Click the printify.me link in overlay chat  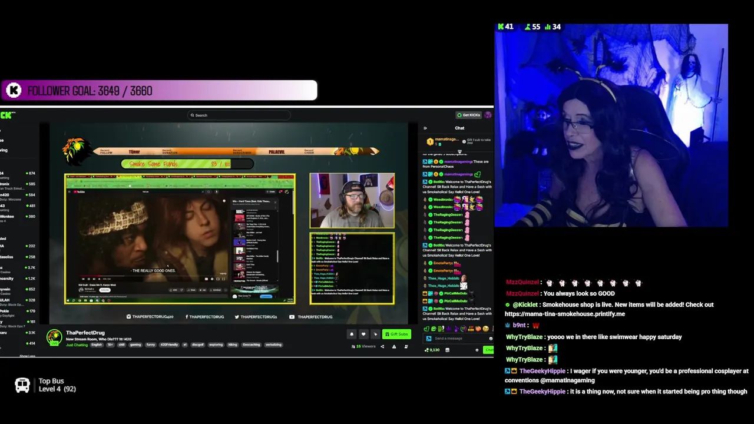[565, 314]
